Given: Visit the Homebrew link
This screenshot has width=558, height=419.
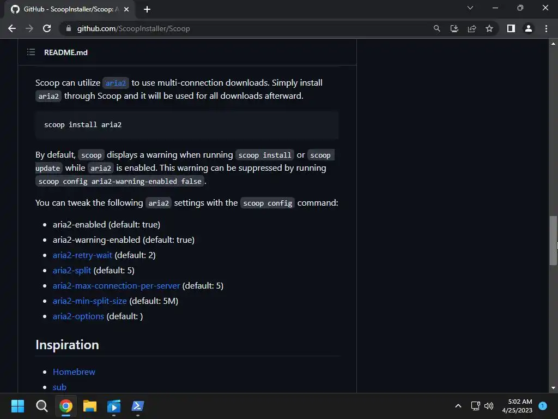Looking at the screenshot, I should [74, 372].
